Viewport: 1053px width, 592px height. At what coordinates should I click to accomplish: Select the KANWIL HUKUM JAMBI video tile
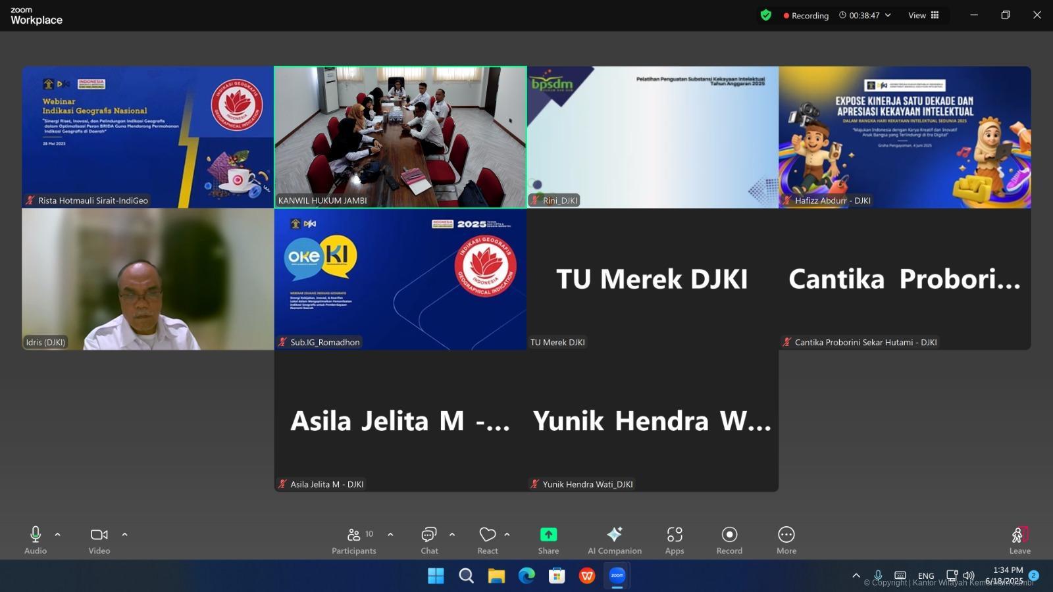(400, 137)
